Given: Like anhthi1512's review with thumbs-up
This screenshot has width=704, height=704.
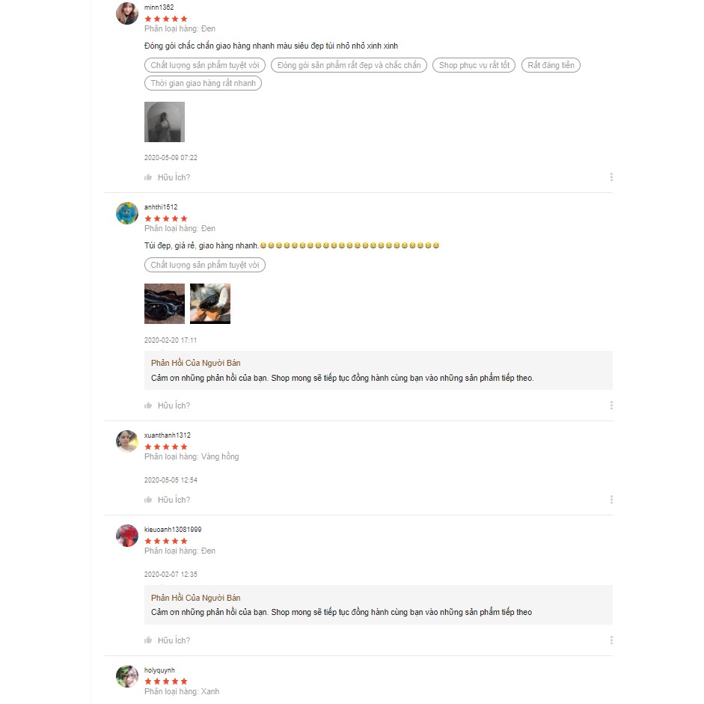Looking at the screenshot, I should pyautogui.click(x=148, y=405).
